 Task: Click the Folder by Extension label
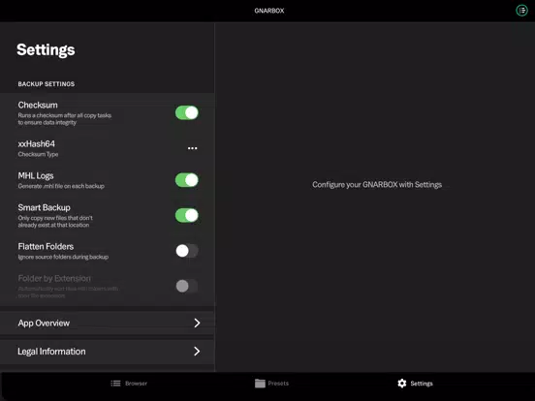[54, 278]
